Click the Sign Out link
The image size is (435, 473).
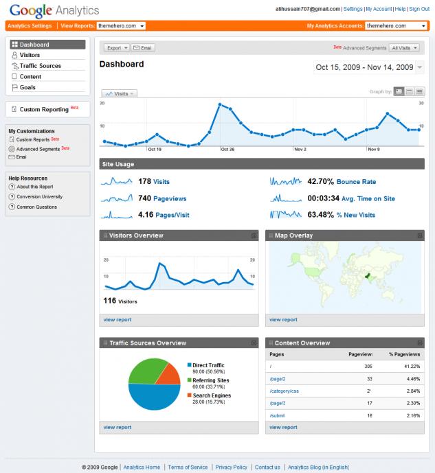419,9
